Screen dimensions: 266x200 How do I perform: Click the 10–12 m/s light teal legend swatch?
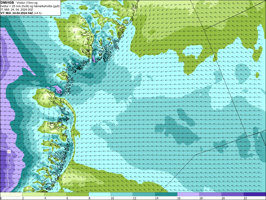point(122,194)
